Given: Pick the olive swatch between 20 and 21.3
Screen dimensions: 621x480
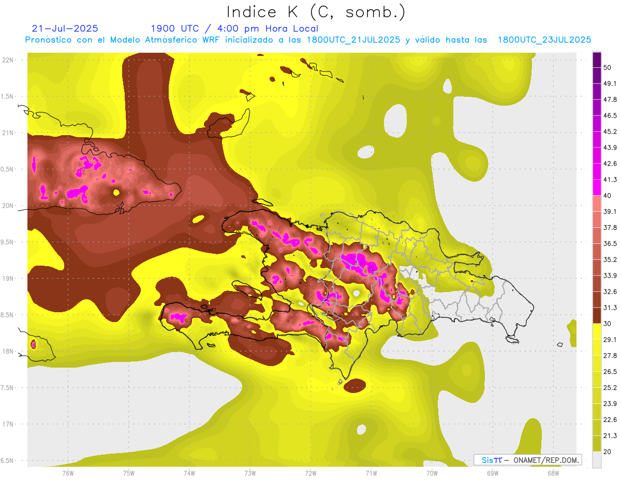Looking at the screenshot, I should (597, 444).
